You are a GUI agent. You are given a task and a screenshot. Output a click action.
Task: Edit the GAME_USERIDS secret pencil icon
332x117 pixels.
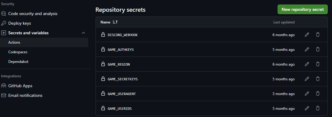pos(307,108)
